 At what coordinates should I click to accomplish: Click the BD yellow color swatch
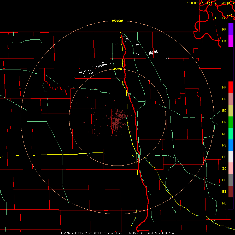231,110
